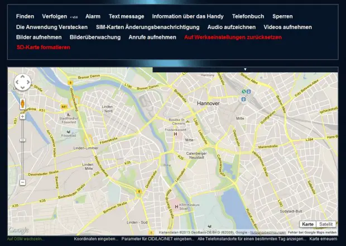The width and height of the screenshot is (346, 246).
Task: Click Karte erneuern to refresh
Action: [x=323, y=239]
